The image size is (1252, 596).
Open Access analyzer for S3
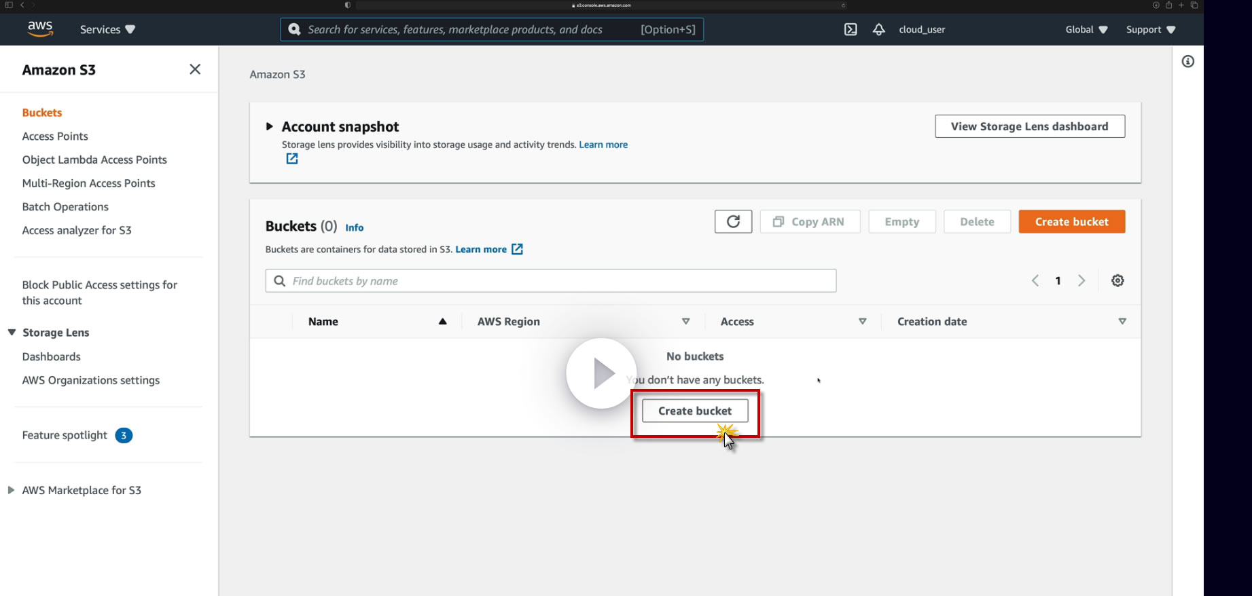pos(77,230)
